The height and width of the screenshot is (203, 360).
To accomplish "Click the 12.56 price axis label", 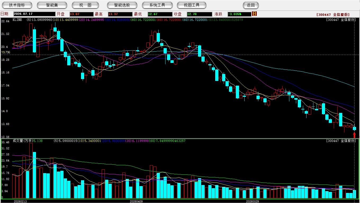I will pyautogui.click(x=5, y=137).
